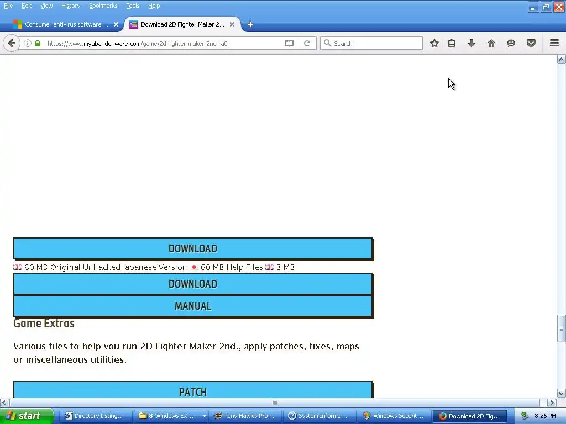Open the Bookmarks menu

tap(103, 6)
